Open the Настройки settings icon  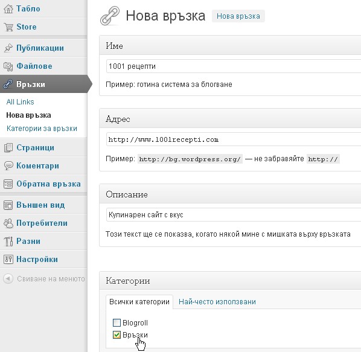click(x=8, y=260)
